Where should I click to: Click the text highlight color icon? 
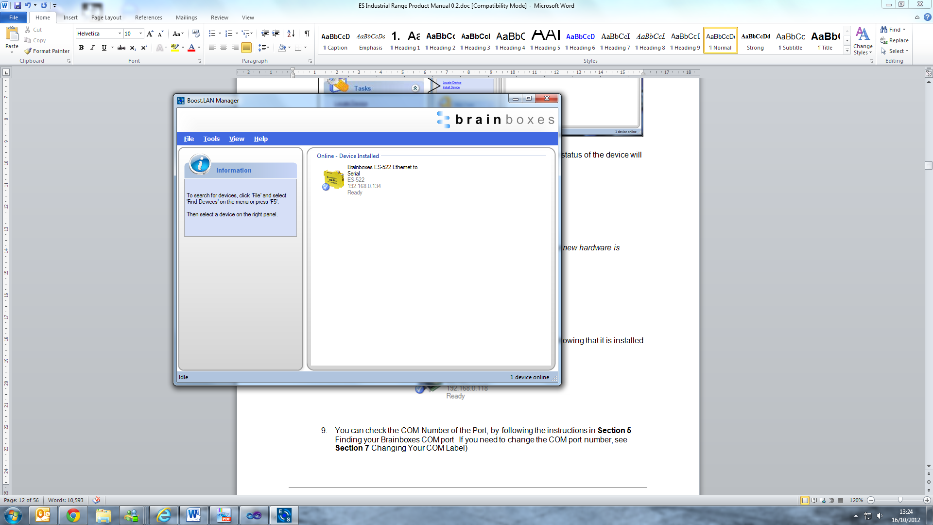click(x=175, y=48)
